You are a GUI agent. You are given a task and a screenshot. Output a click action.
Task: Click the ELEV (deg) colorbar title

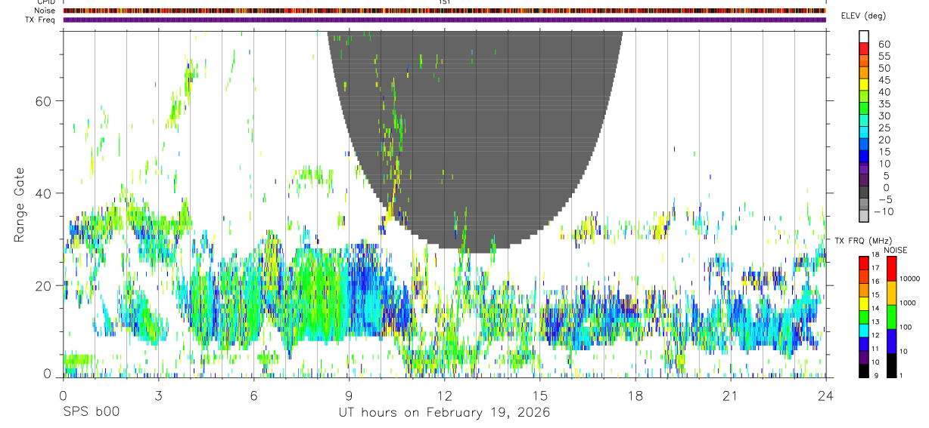pyautogui.click(x=863, y=16)
